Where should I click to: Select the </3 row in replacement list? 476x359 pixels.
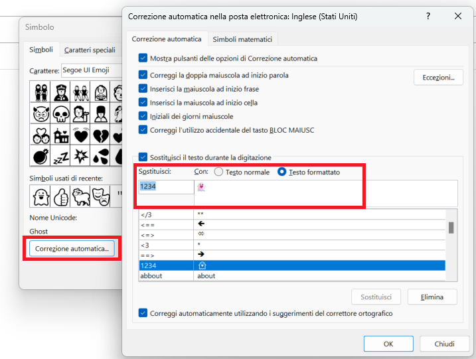tap(292, 214)
